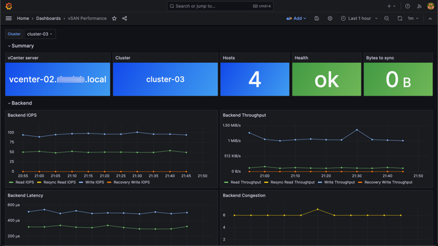Open the Last 1 hour time picker
Screen dimensions: 438x246
click(359, 19)
